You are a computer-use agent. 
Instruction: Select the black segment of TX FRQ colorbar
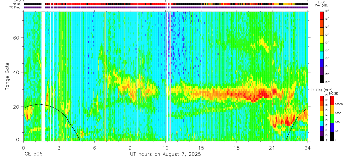click(322, 138)
